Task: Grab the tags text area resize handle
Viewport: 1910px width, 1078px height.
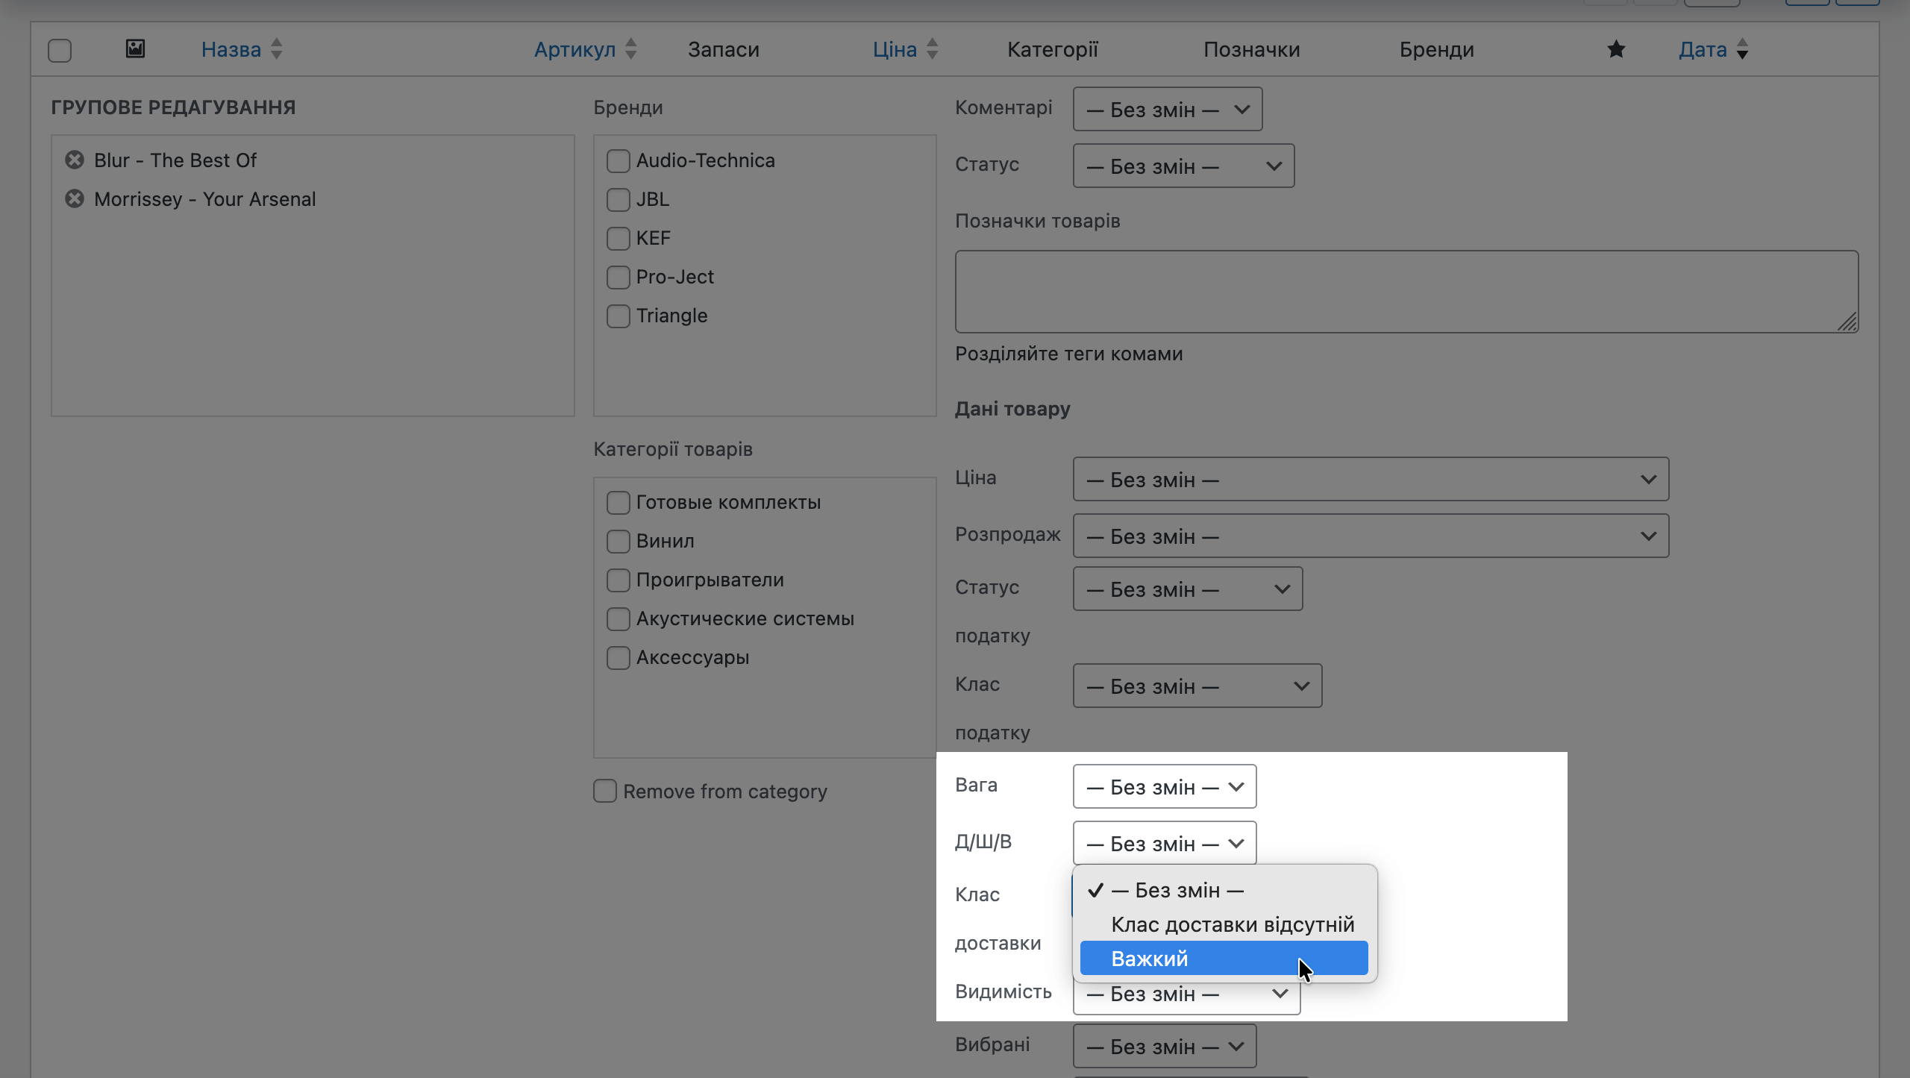Action: pos(1848,322)
